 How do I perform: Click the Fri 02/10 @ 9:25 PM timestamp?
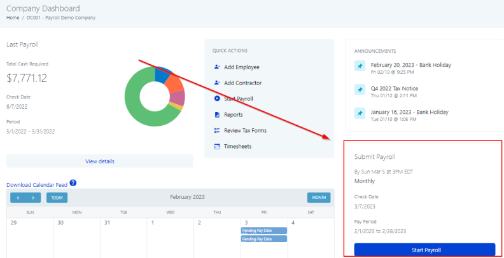click(392, 72)
